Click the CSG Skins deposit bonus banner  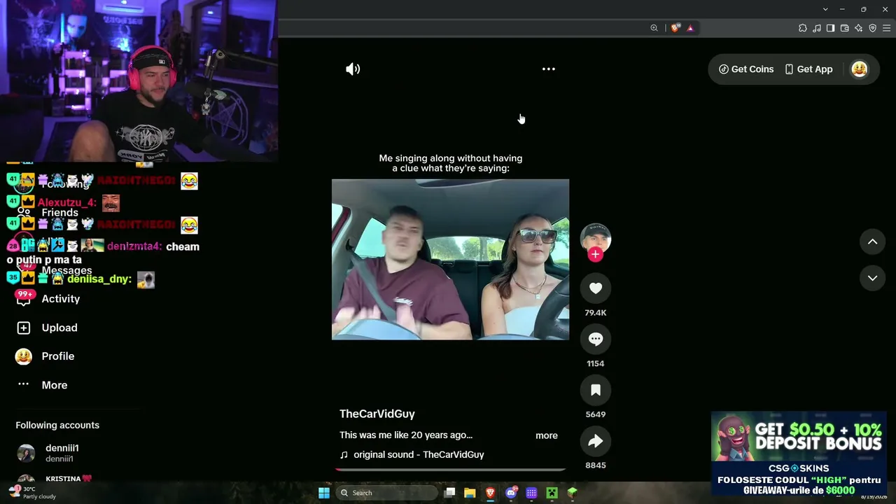point(799,454)
